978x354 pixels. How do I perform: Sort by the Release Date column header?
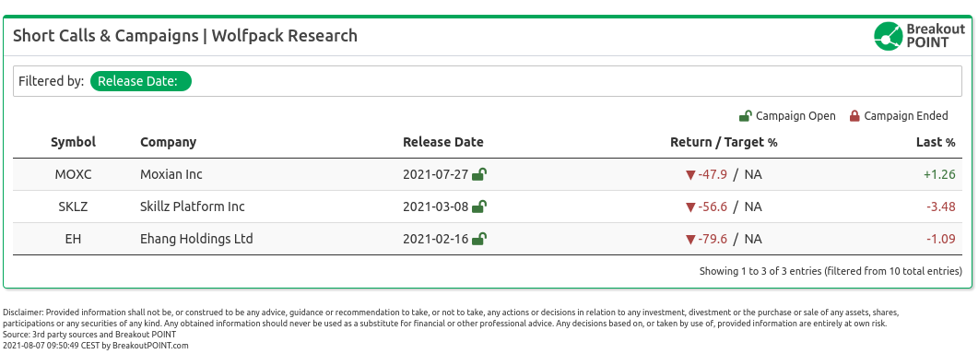coord(442,142)
